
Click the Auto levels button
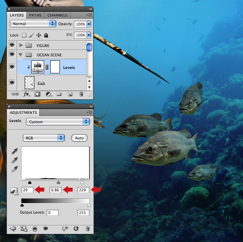click(x=79, y=138)
